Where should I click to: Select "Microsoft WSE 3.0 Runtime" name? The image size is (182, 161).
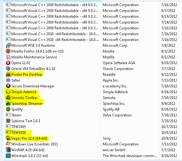tap(33, 46)
